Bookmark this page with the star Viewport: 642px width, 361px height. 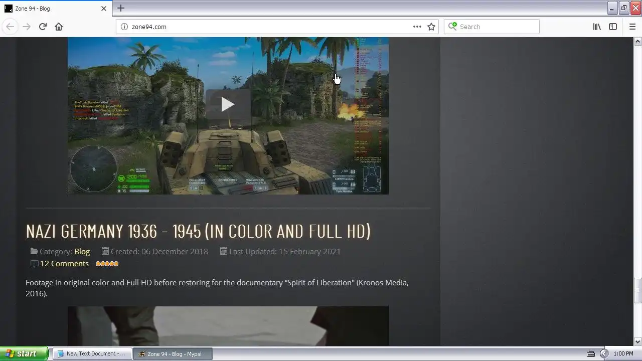click(431, 27)
